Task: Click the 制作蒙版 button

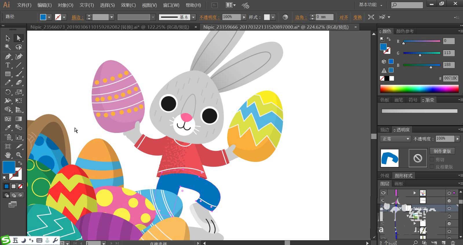Action: [442, 151]
